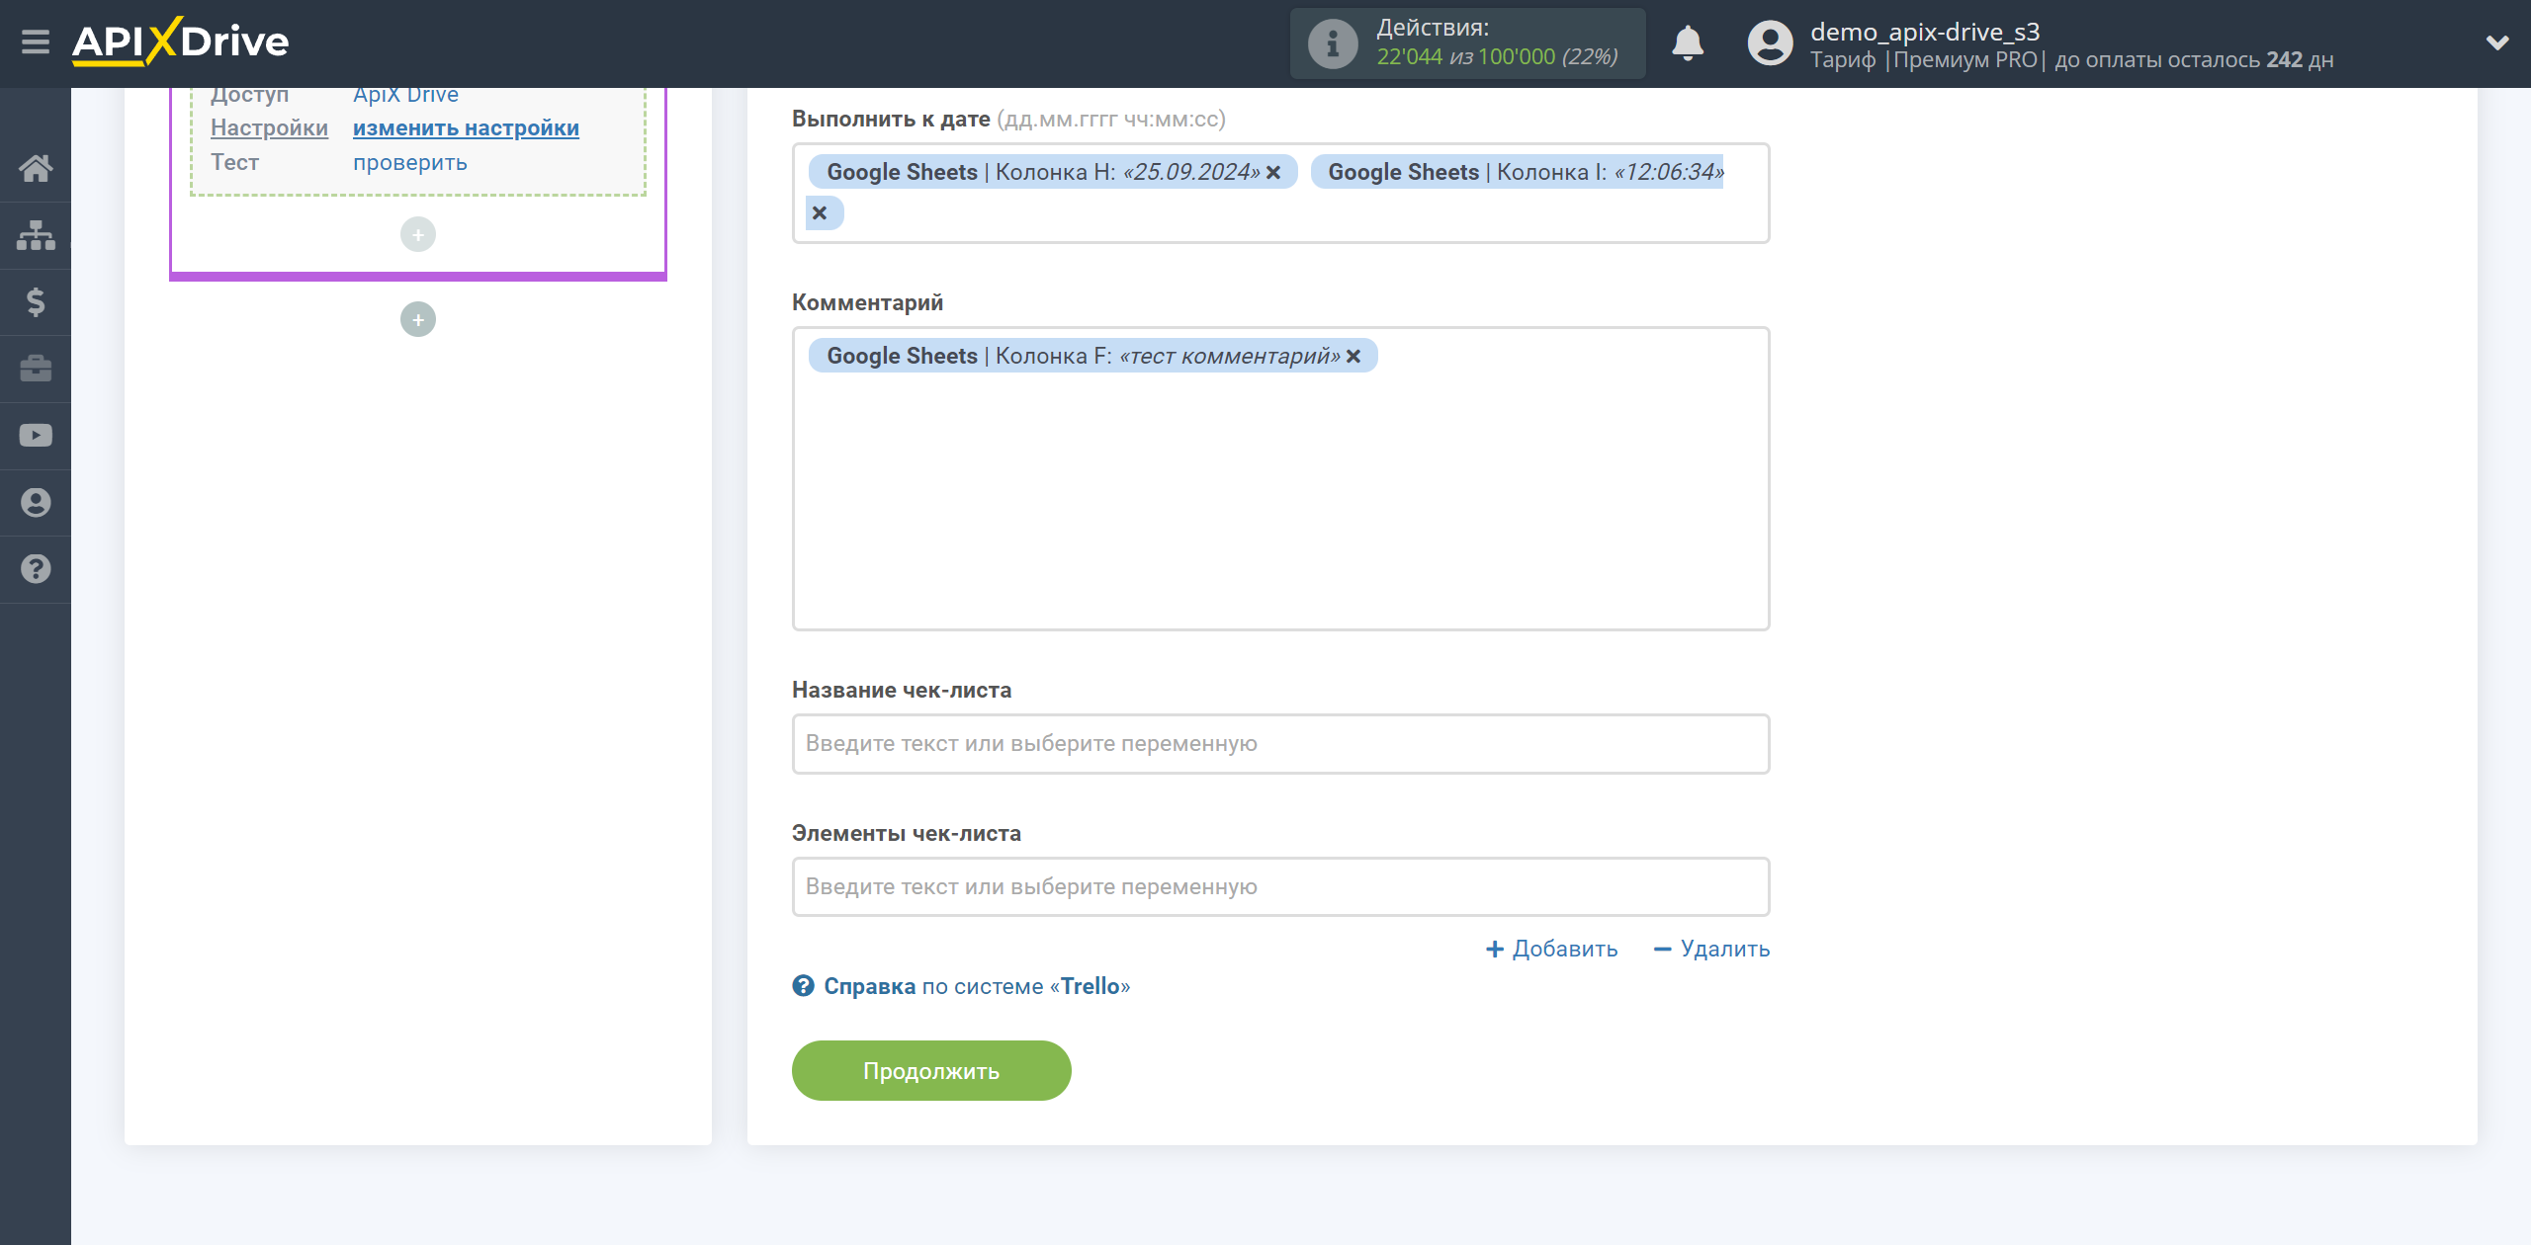Open the help question-mark sidebar icon
Image resolution: width=2531 pixels, height=1245 pixels.
point(36,569)
